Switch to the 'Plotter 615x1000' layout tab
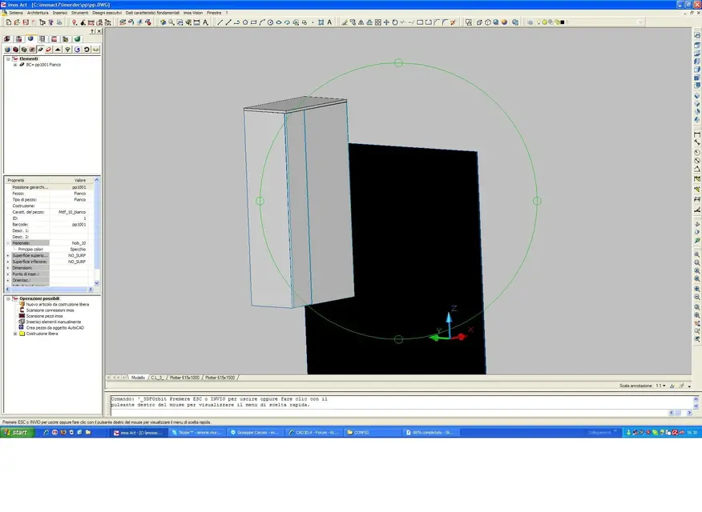Screen dimensions: 702x512 184,377
